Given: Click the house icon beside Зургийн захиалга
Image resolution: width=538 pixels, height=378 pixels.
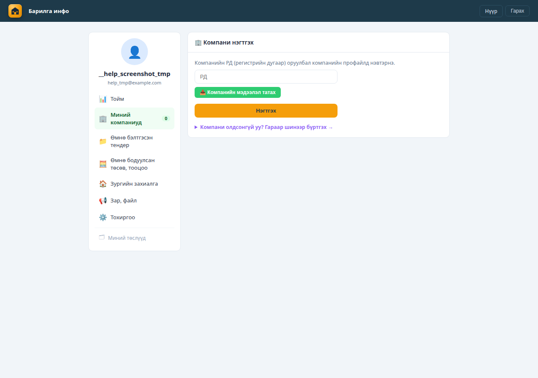Looking at the screenshot, I should [x=103, y=184].
